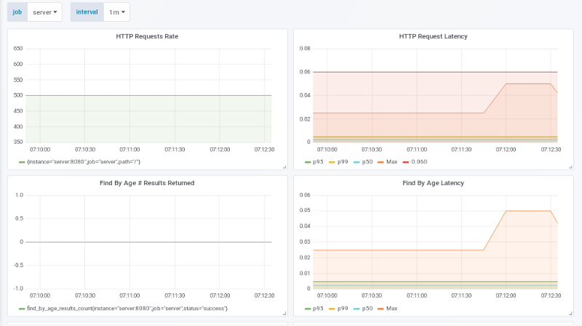Click 0.5 y-axis label in Find By Age Results

point(20,219)
